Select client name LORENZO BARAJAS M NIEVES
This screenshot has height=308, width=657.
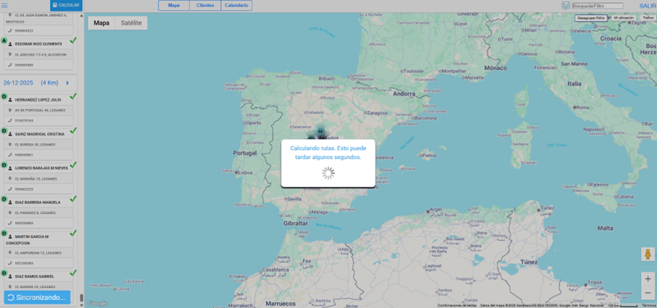pos(41,168)
